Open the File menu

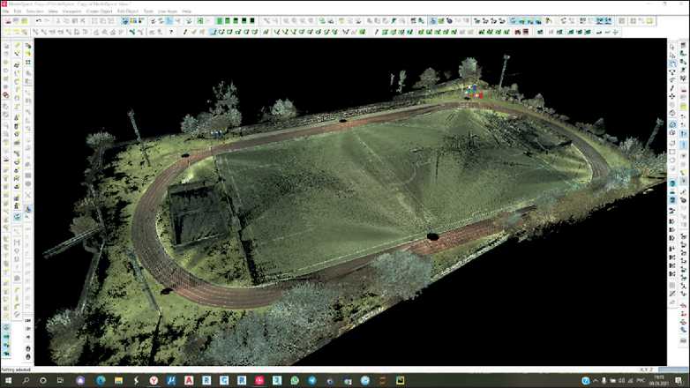click(5, 11)
